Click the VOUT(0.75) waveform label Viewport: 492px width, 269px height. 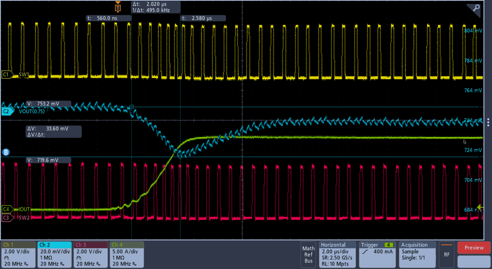coord(32,112)
